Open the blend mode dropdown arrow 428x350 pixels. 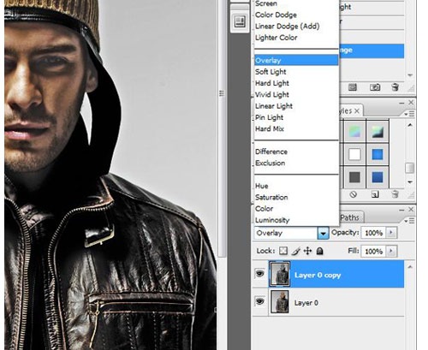click(323, 234)
